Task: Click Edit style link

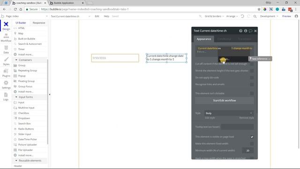Action: pos(210,118)
